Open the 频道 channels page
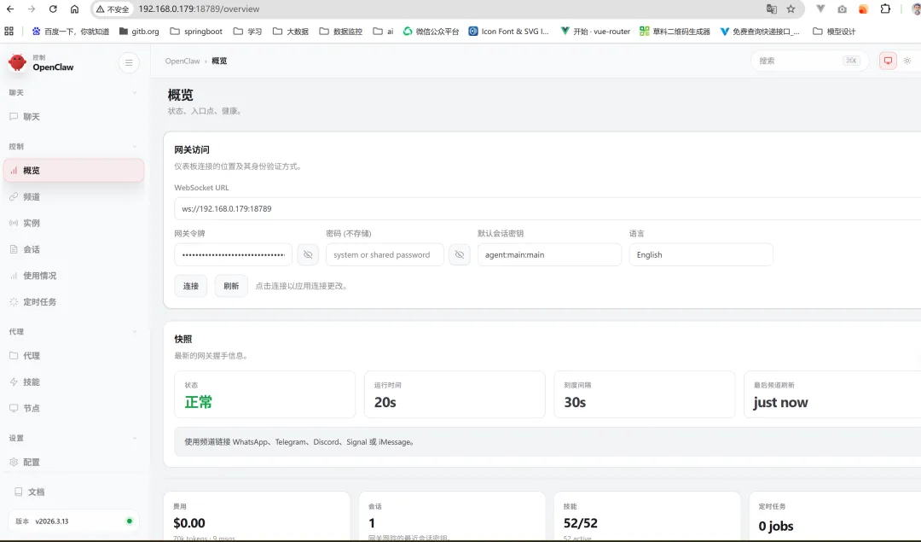Viewport: 921px width, 542px height. tap(73, 197)
